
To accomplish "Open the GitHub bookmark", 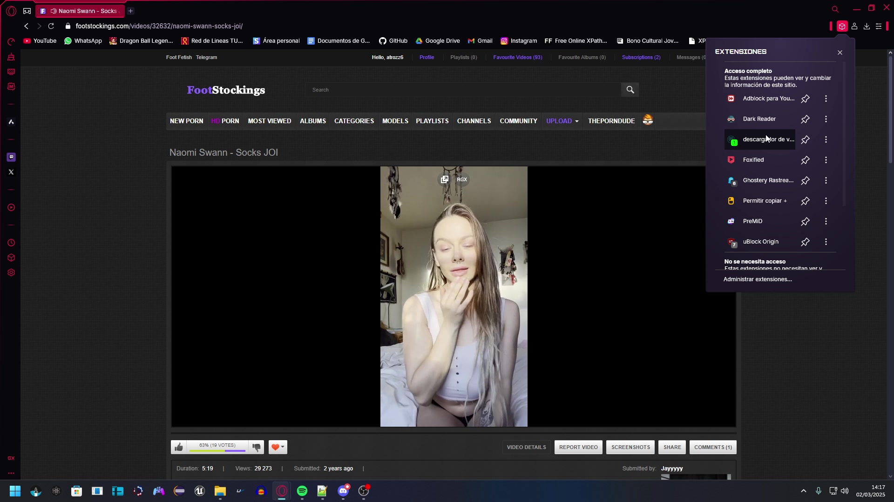I will click(x=393, y=41).
